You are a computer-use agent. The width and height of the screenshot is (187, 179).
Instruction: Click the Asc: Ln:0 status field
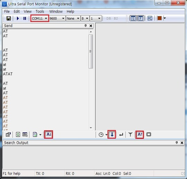tap(103, 173)
